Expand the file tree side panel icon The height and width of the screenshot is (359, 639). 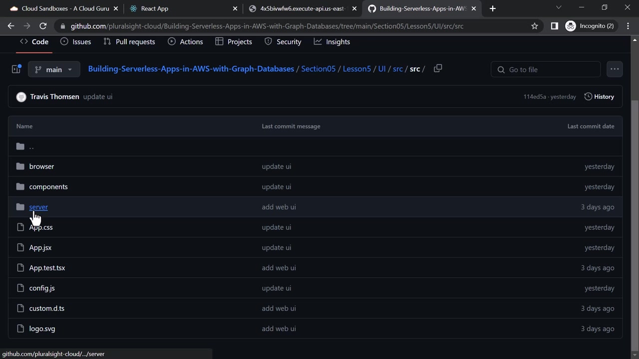[x=16, y=69]
